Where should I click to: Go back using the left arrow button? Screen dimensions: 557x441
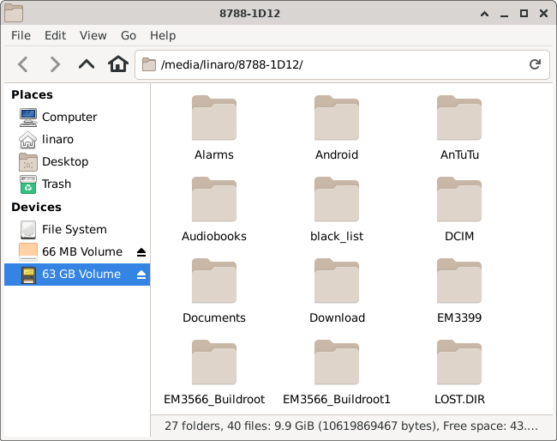[23, 64]
